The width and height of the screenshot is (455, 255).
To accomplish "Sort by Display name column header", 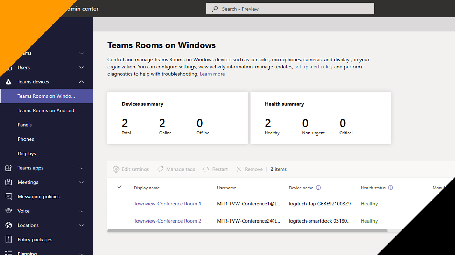I will 147,188.
